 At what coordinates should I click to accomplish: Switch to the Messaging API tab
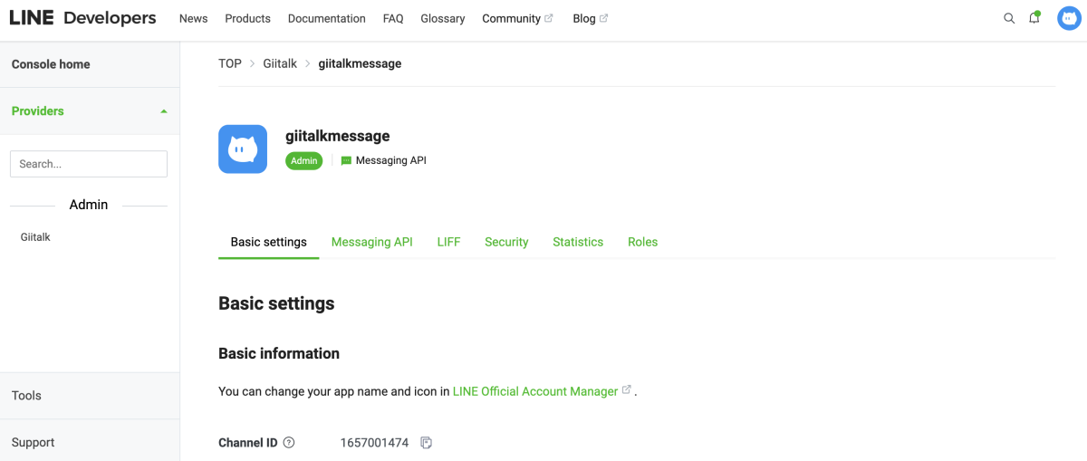(x=371, y=242)
